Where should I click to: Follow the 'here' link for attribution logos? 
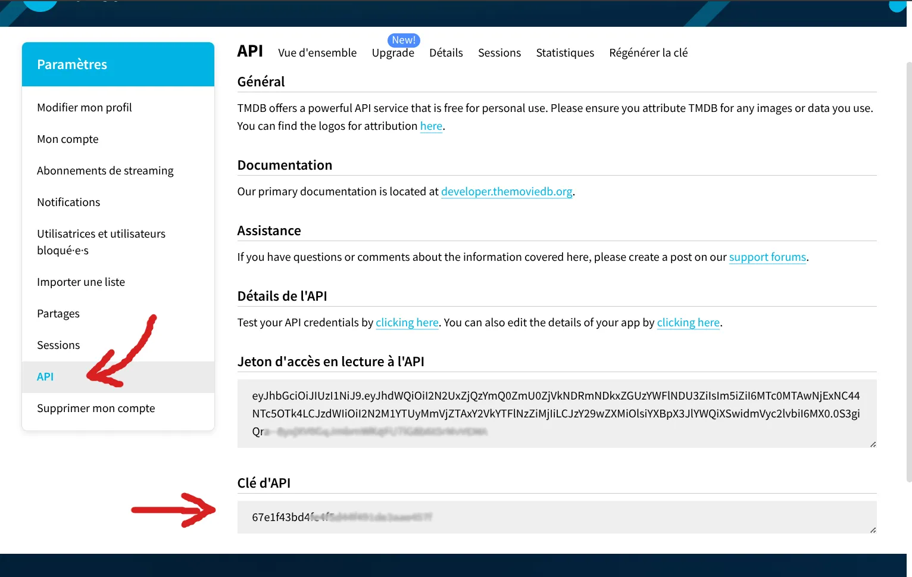tap(431, 126)
